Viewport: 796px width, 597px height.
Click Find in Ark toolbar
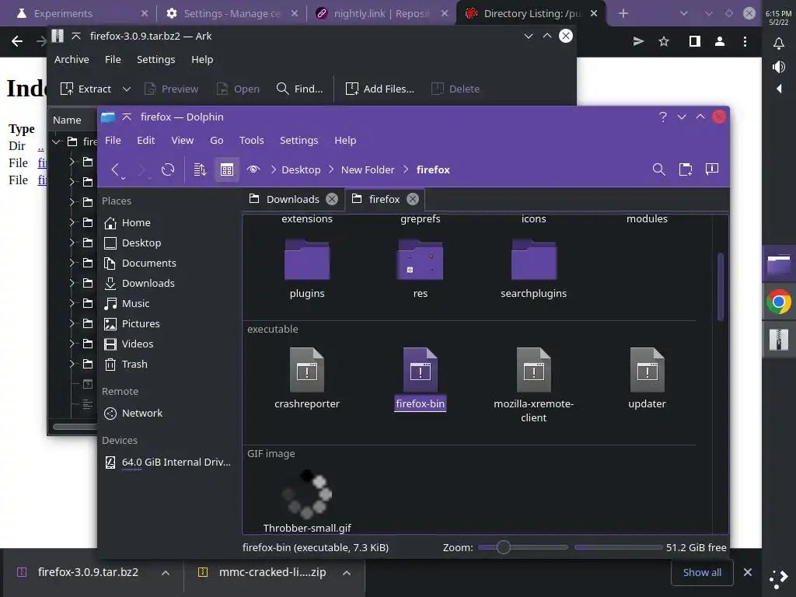pos(299,89)
